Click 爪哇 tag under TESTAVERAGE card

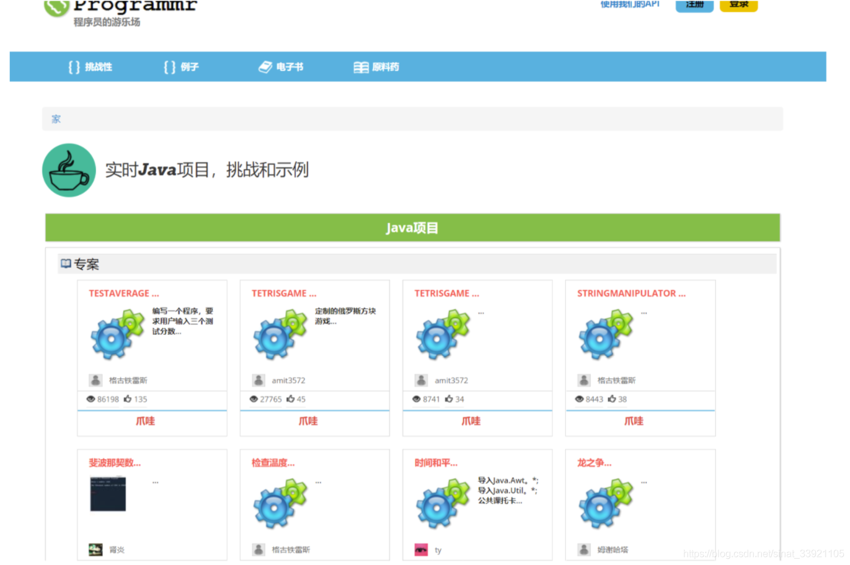click(145, 421)
